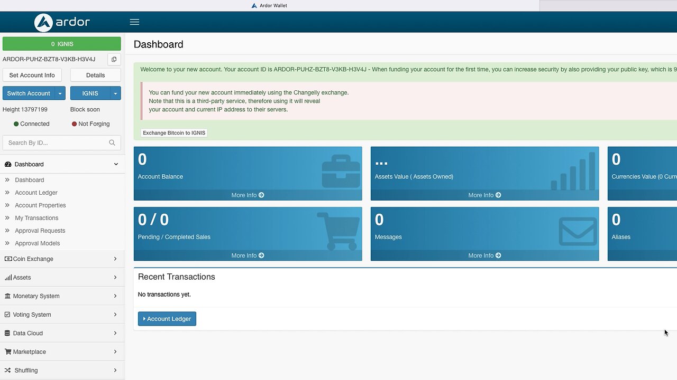Click the Assets Value bar chart icon
The height and width of the screenshot is (380, 677).
[573, 171]
